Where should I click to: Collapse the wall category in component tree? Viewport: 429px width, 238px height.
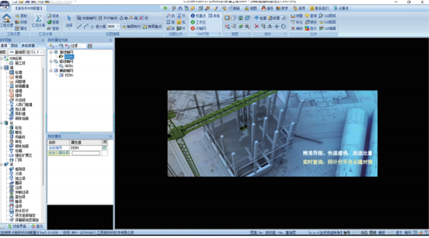[x=2, y=67]
